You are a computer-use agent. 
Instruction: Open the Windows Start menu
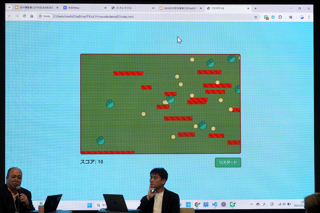point(89,205)
